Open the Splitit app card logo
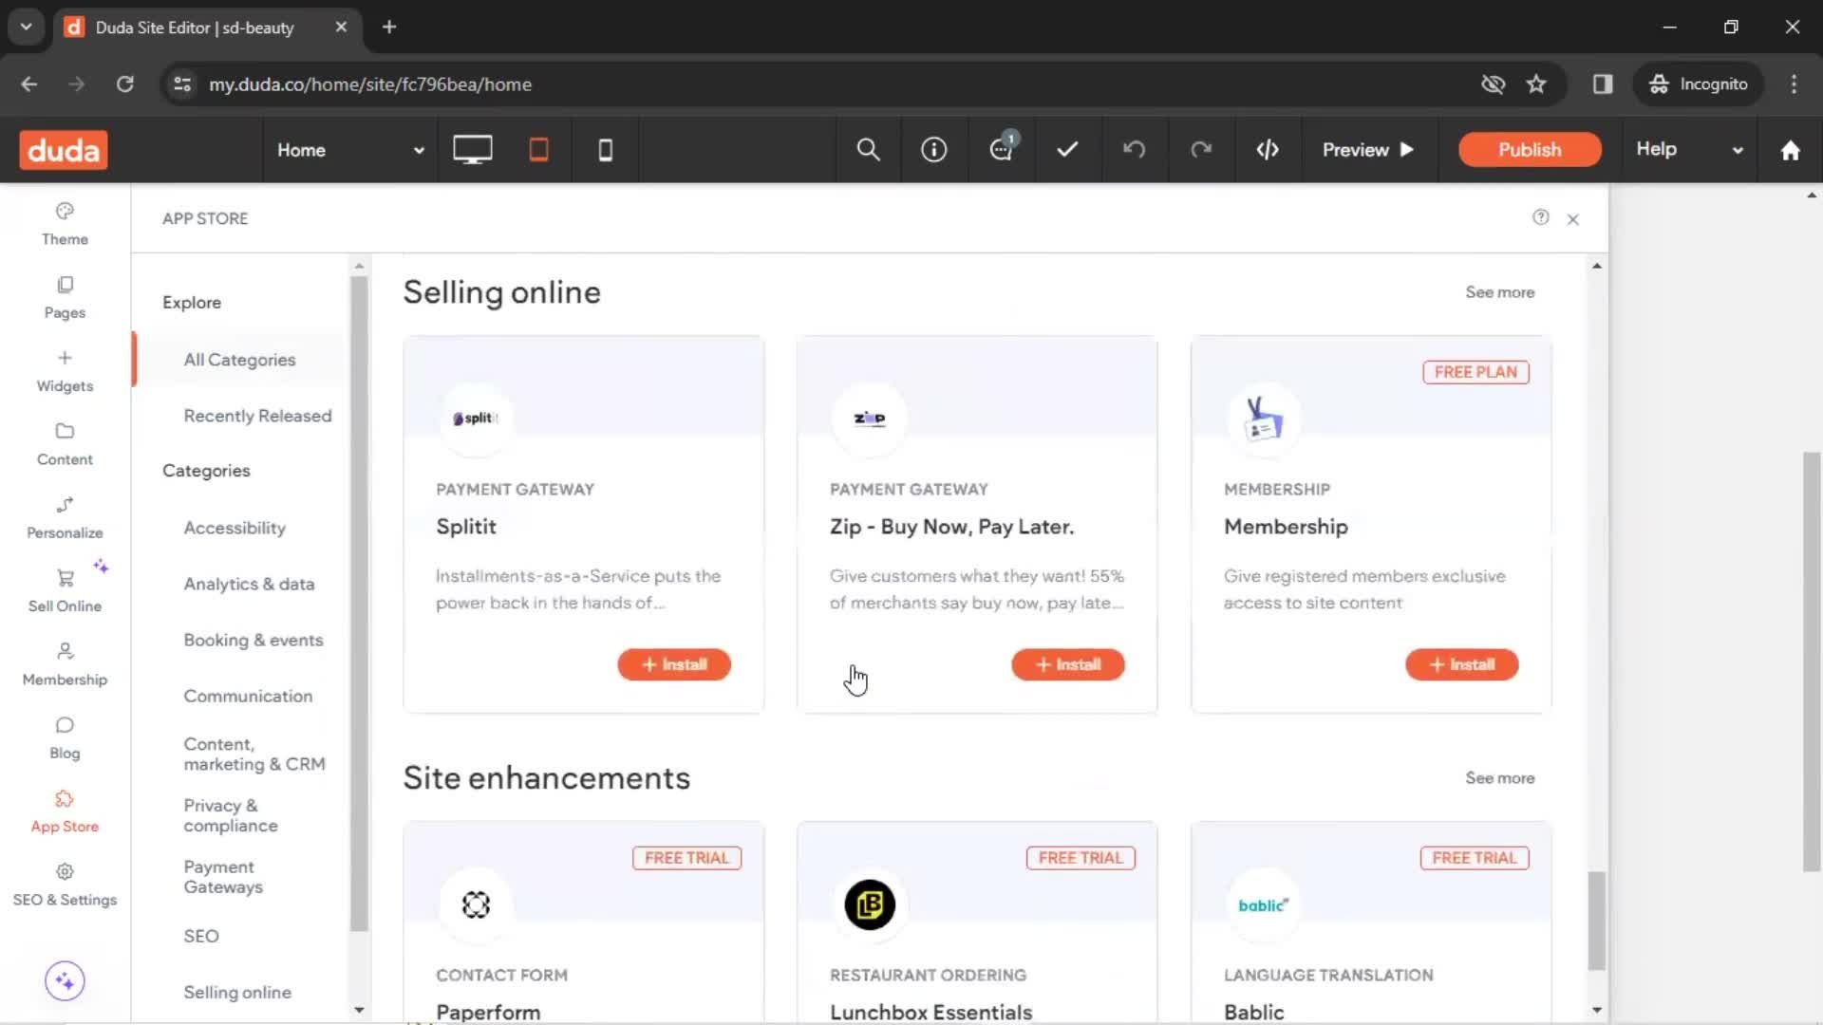Screen dimensions: 1823x1025 (476, 419)
